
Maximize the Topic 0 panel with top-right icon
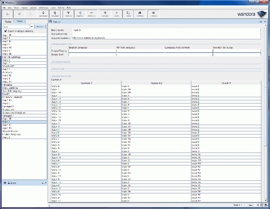261,22
